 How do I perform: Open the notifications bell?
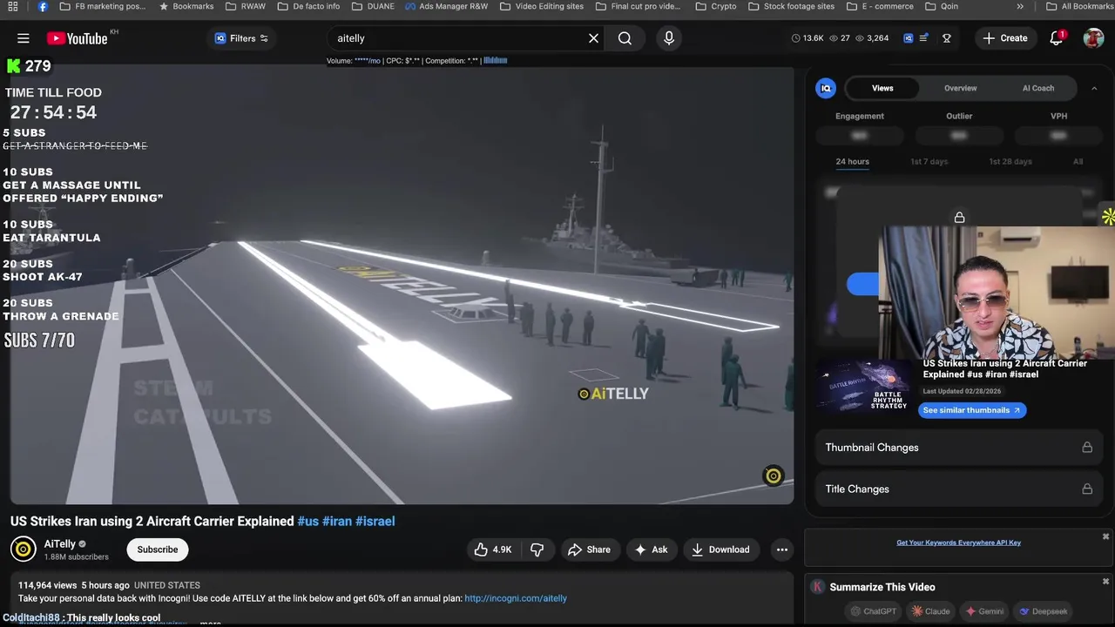(x=1057, y=38)
